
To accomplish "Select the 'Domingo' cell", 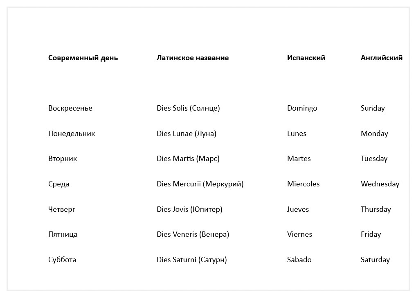I will (x=302, y=108).
